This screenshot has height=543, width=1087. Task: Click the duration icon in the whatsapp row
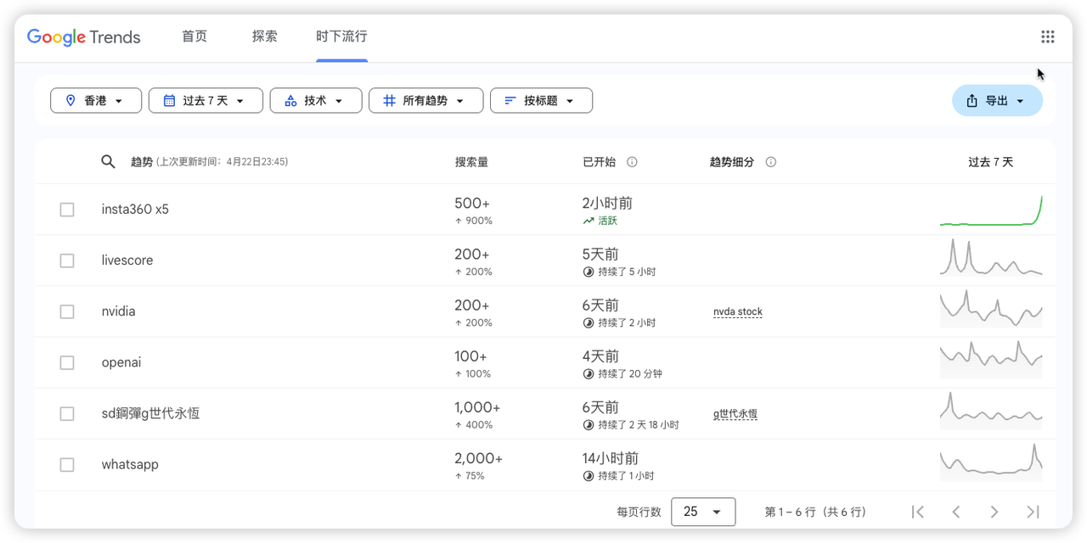click(x=588, y=476)
